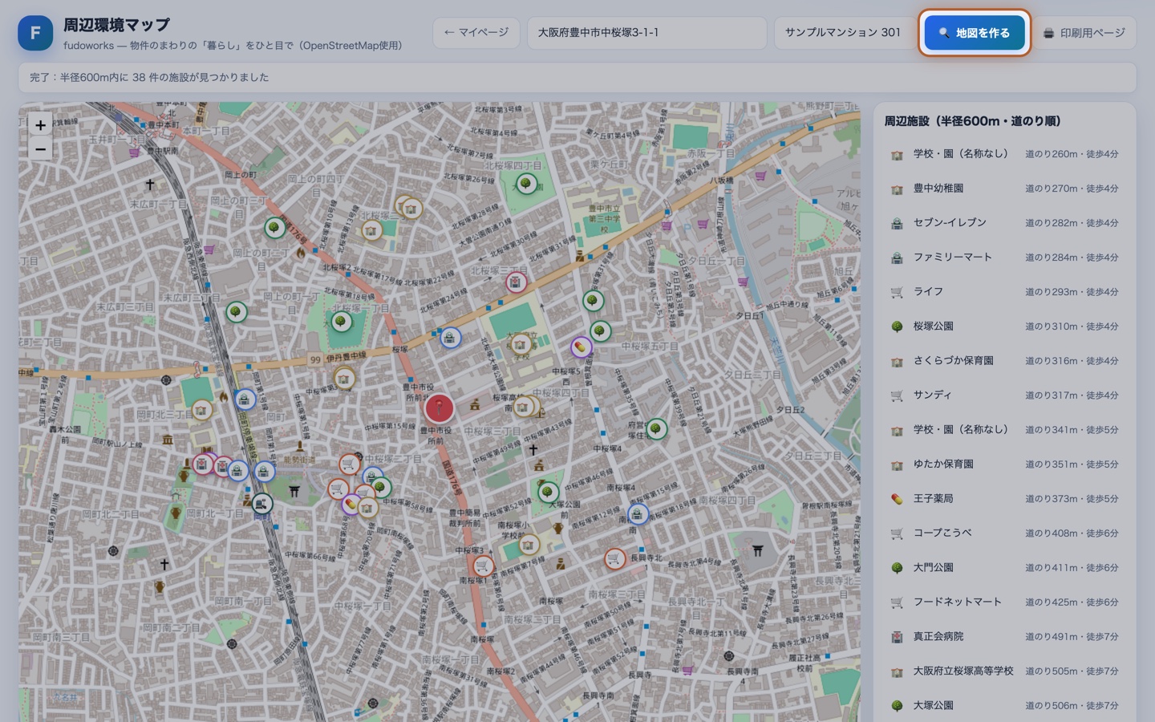The width and height of the screenshot is (1155, 722).
Task: Zoom in on the map
Action: coord(40,125)
